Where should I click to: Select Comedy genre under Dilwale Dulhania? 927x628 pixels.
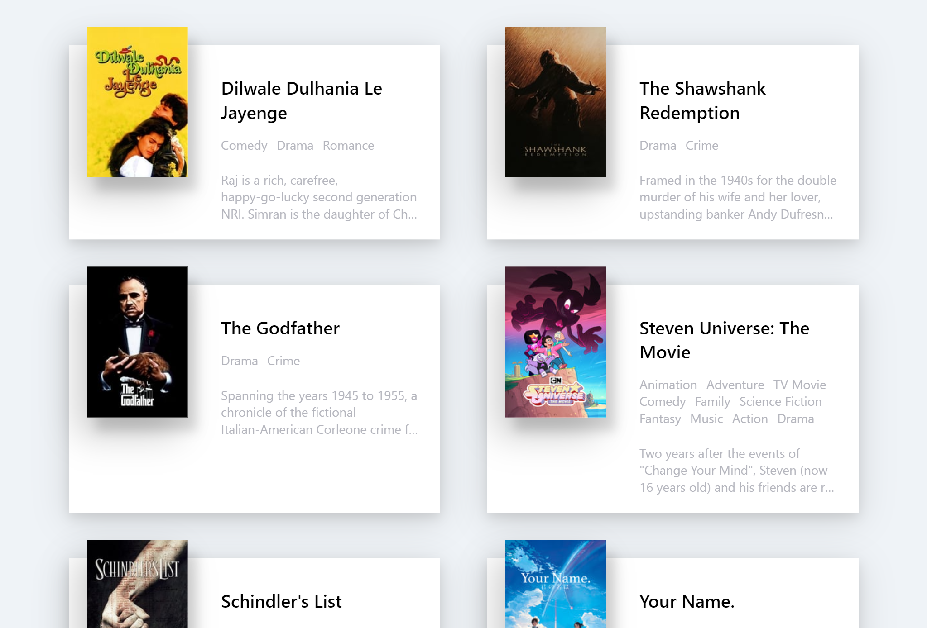244,146
